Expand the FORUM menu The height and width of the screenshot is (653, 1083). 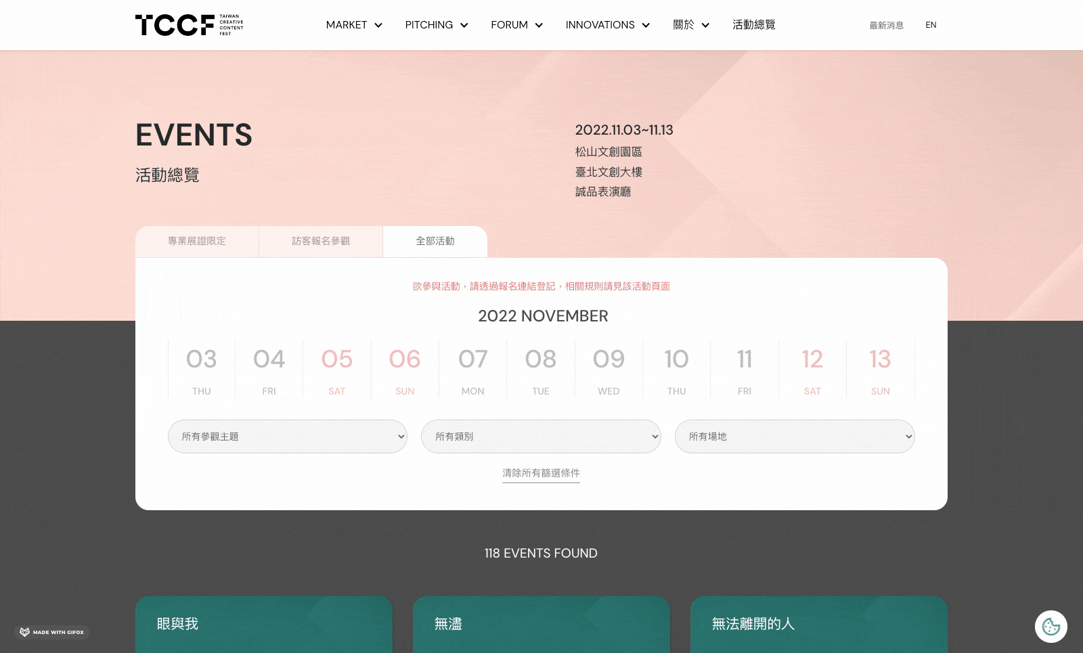[517, 25]
